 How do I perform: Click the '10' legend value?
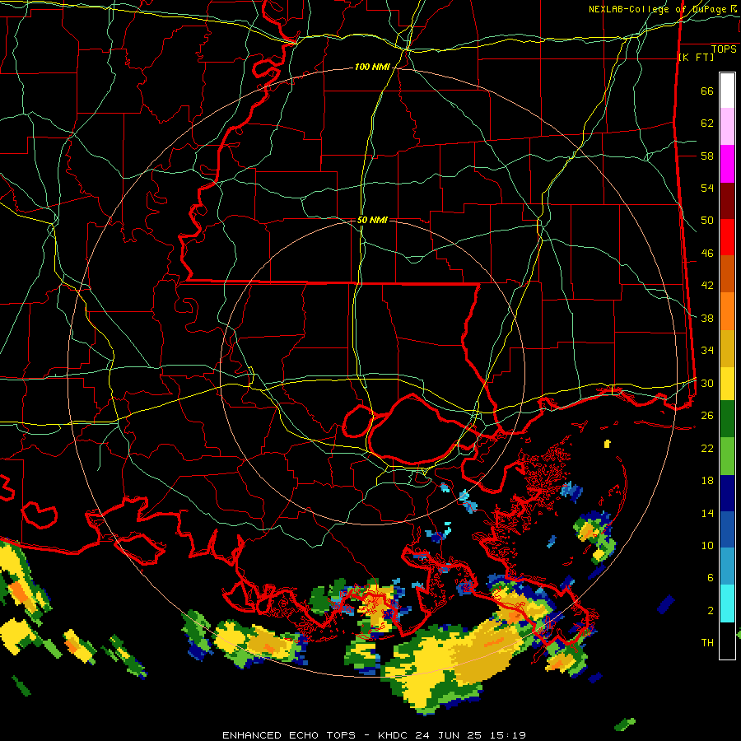point(707,545)
